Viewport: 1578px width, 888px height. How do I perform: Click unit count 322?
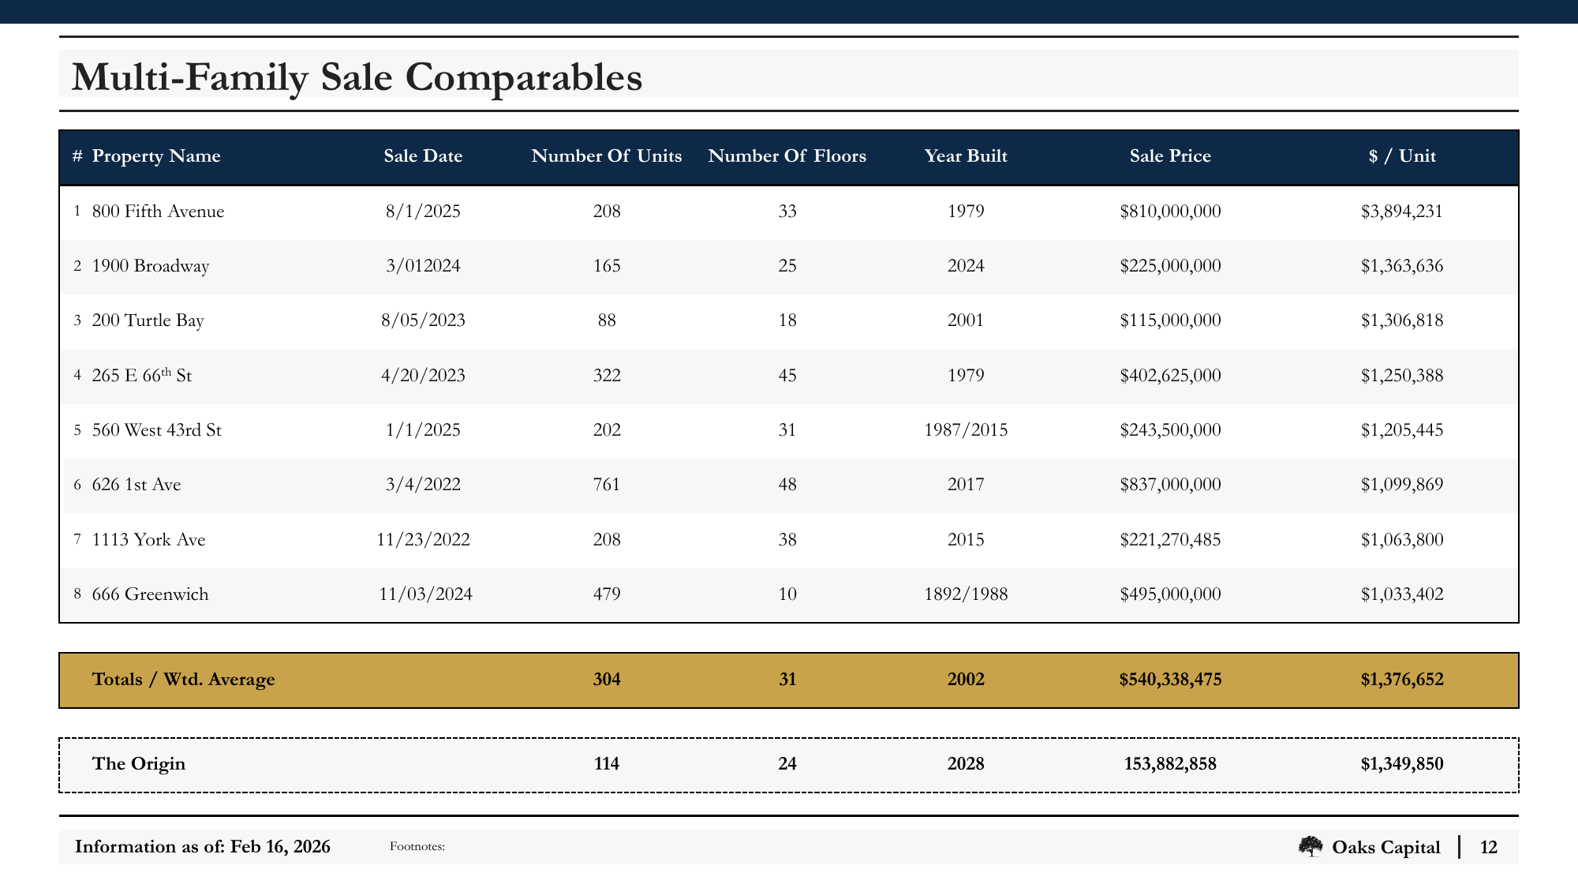point(607,375)
